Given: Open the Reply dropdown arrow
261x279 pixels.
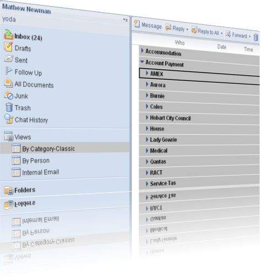Looking at the screenshot, I should 187,29.
